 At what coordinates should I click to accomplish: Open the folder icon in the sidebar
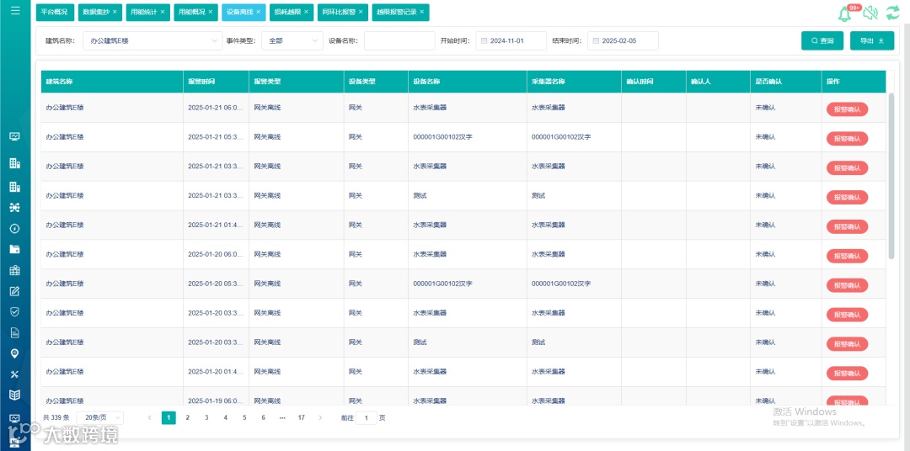[x=15, y=249]
